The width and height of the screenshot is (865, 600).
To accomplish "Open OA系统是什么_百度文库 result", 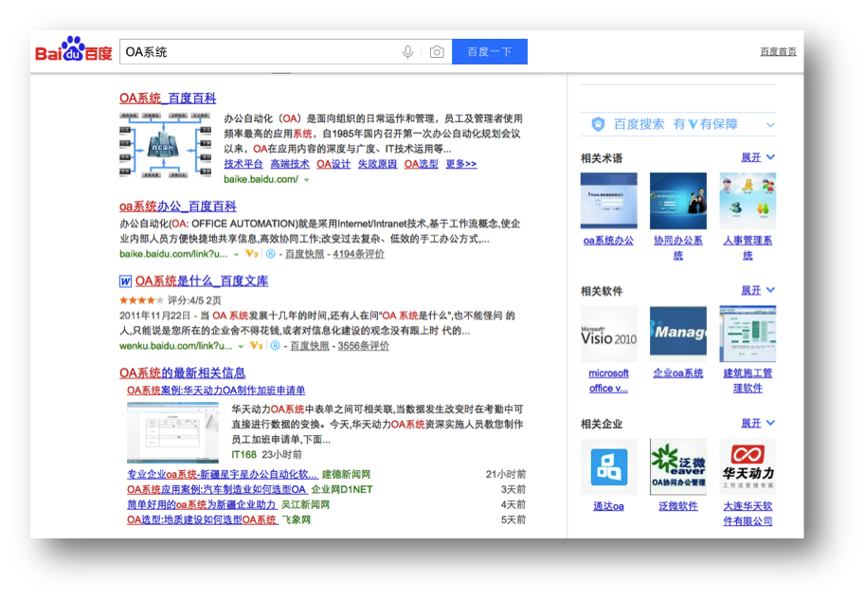I will [x=202, y=281].
